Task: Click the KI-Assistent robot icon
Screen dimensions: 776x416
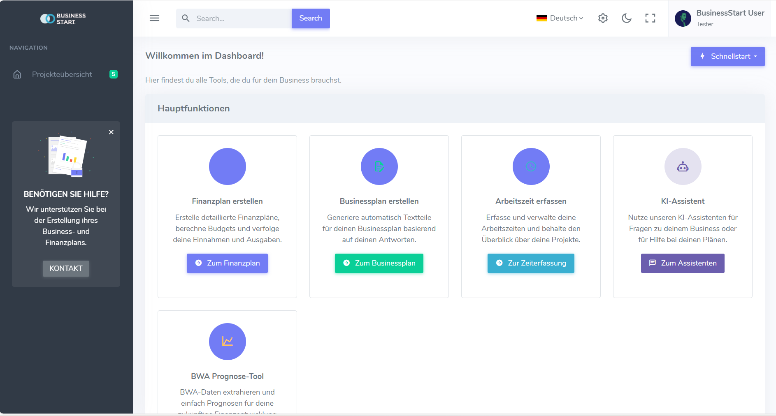Action: click(683, 166)
